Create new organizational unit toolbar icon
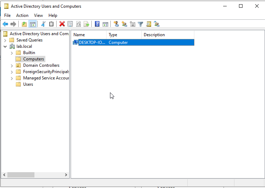Viewport: 265px width, 188px height. click(x=132, y=24)
